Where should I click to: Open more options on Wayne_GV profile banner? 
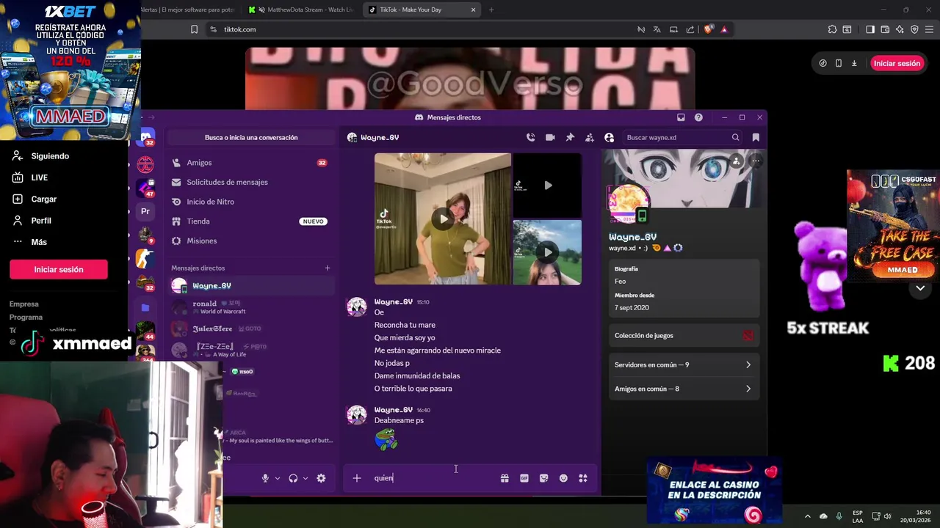755,161
